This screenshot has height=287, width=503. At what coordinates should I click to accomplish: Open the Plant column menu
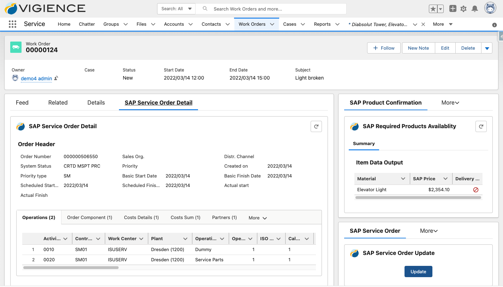pos(185,239)
